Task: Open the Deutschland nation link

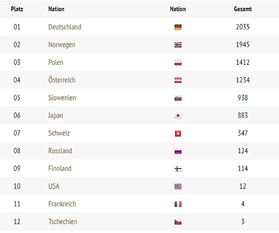Action: (x=65, y=27)
